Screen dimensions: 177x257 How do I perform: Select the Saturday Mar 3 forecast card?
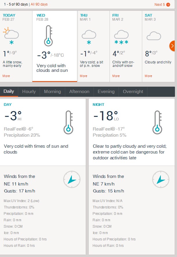(x=158, y=47)
